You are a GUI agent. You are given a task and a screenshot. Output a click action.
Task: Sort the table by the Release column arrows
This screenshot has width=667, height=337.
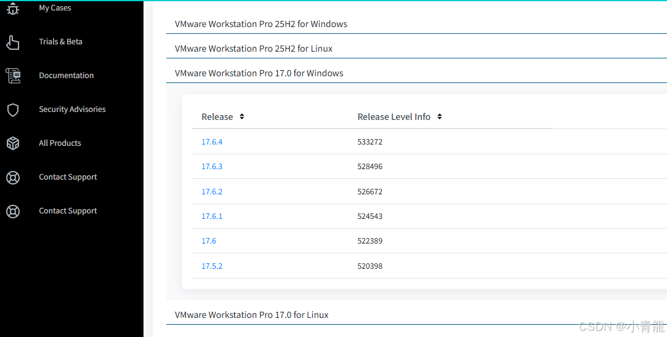tap(241, 116)
